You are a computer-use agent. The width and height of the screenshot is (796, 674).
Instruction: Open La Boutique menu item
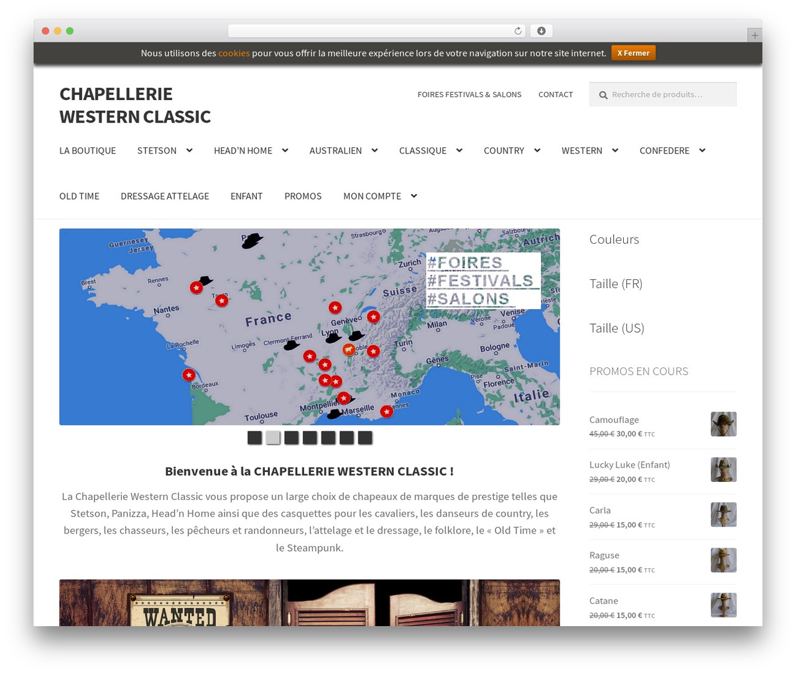pyautogui.click(x=88, y=150)
